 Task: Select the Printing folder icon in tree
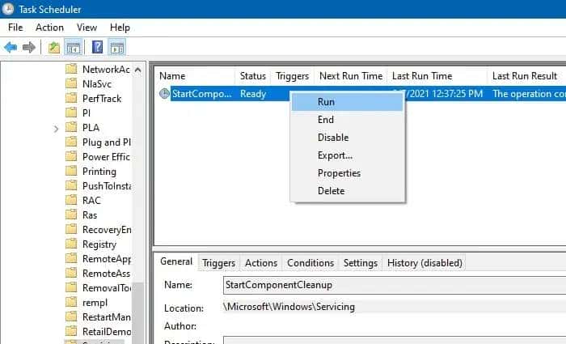point(71,172)
